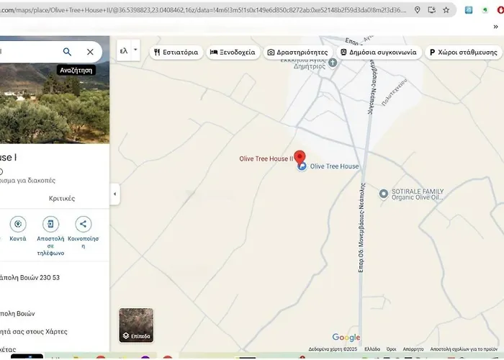Click the Olive Tree House lodging marker

302,166
